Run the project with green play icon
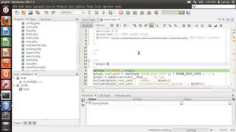The width and height of the screenshot is (236, 132). click(x=104, y=13)
